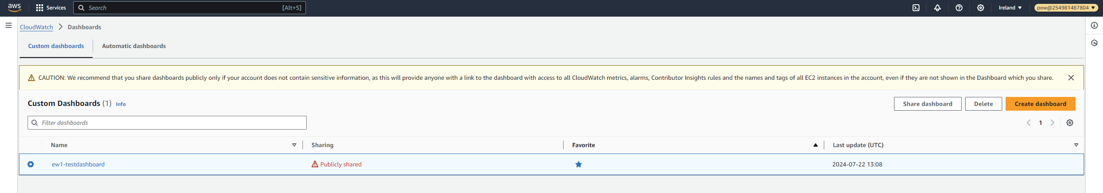Open the ew1-testdashboard link

pyautogui.click(x=78, y=164)
